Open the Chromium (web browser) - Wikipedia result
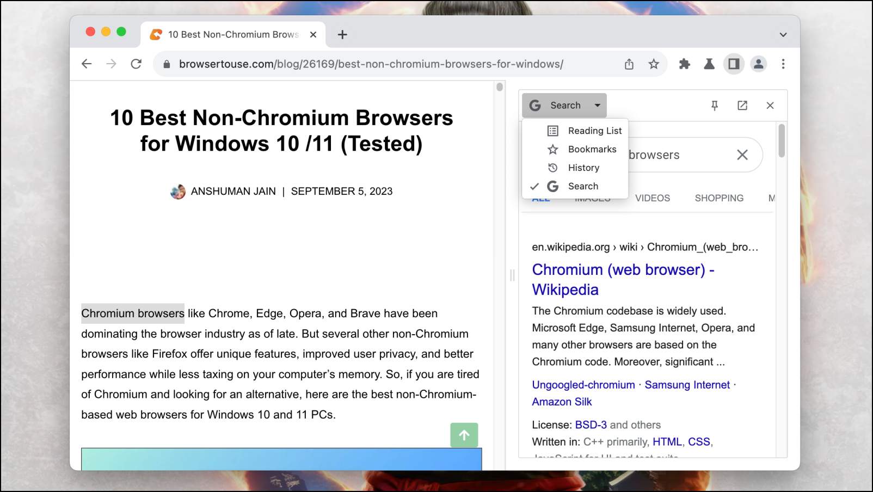The image size is (873, 492). coord(623,280)
